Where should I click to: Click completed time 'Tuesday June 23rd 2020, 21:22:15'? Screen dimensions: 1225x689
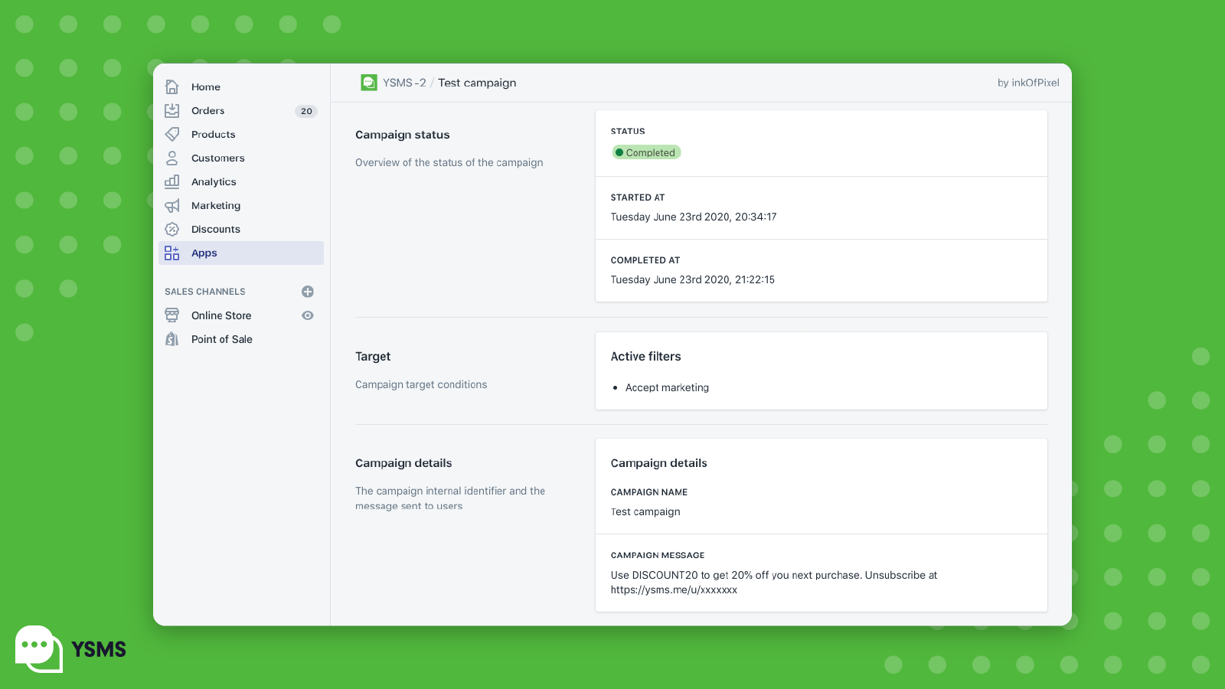[x=693, y=279]
